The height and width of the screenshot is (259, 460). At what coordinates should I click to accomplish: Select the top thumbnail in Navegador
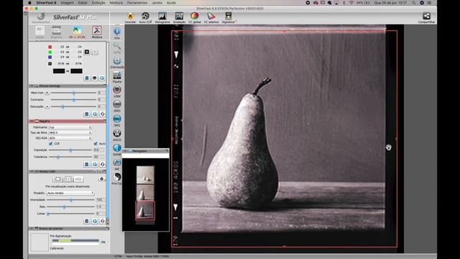[145, 175]
